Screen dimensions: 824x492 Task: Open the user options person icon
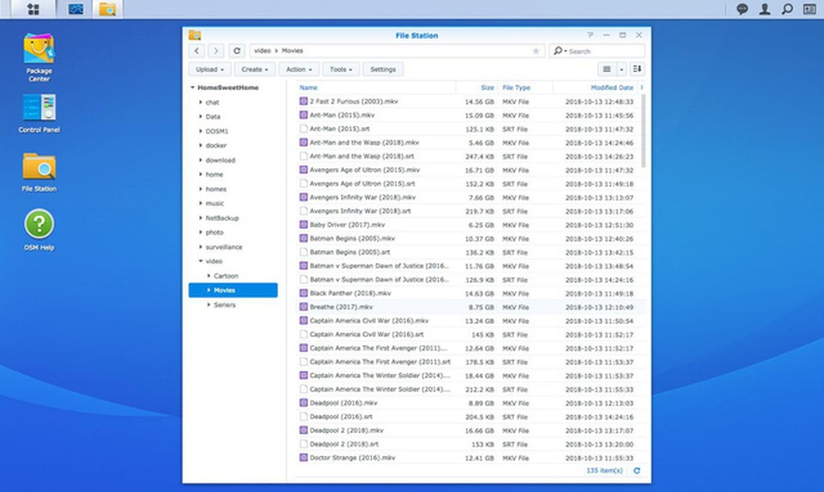click(765, 9)
